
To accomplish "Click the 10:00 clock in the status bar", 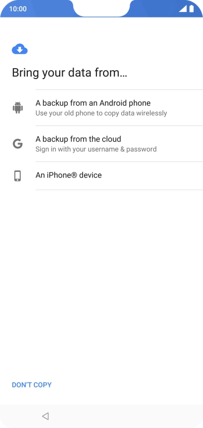I will tap(18, 9).
